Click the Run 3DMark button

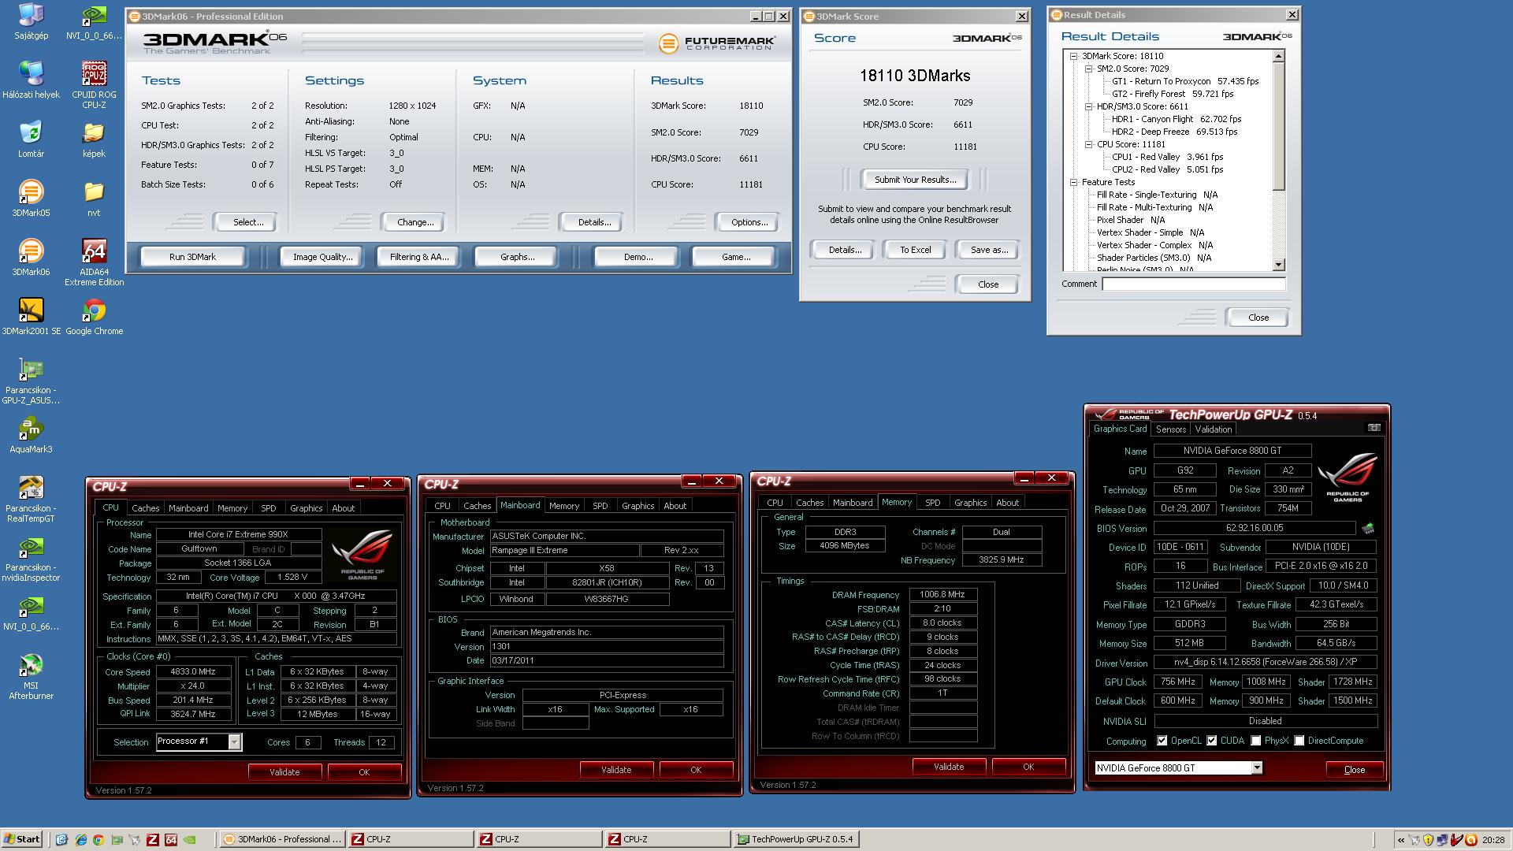coord(192,257)
